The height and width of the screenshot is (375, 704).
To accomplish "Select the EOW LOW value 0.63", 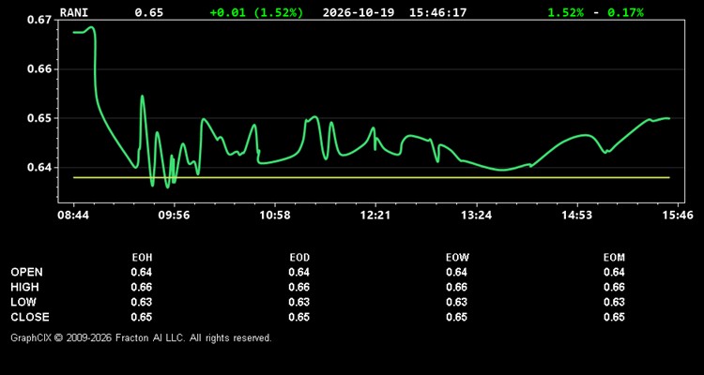I will coord(456,302).
